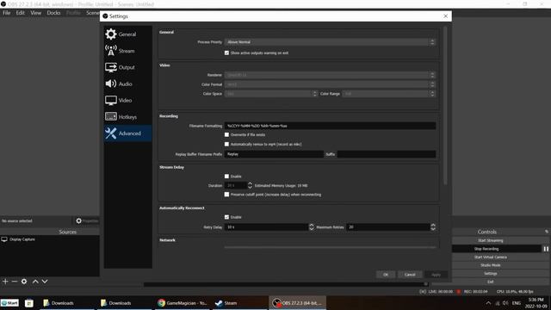The height and width of the screenshot is (310, 551).
Task: Click Cancel in Settings dialog
Action: [410, 275]
